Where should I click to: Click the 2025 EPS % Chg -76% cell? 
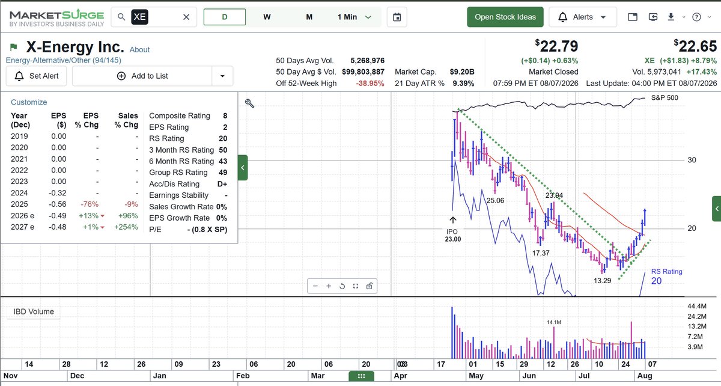point(90,204)
